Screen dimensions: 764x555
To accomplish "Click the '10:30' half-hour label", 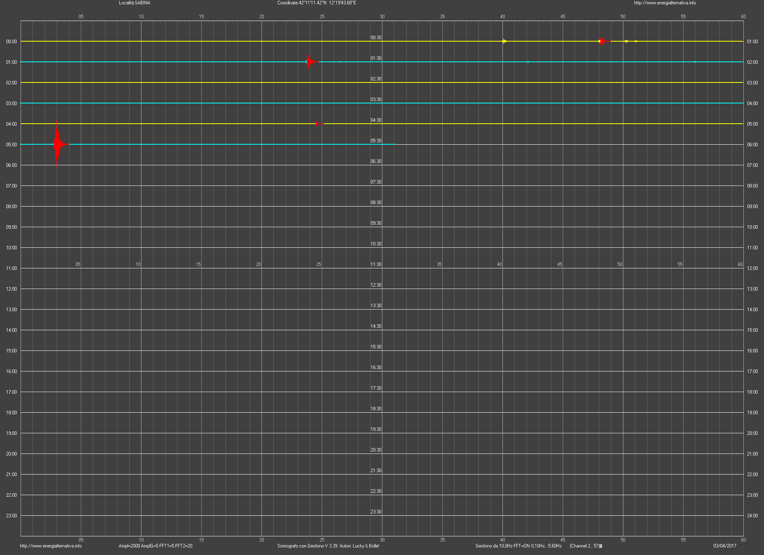I will pyautogui.click(x=376, y=244).
